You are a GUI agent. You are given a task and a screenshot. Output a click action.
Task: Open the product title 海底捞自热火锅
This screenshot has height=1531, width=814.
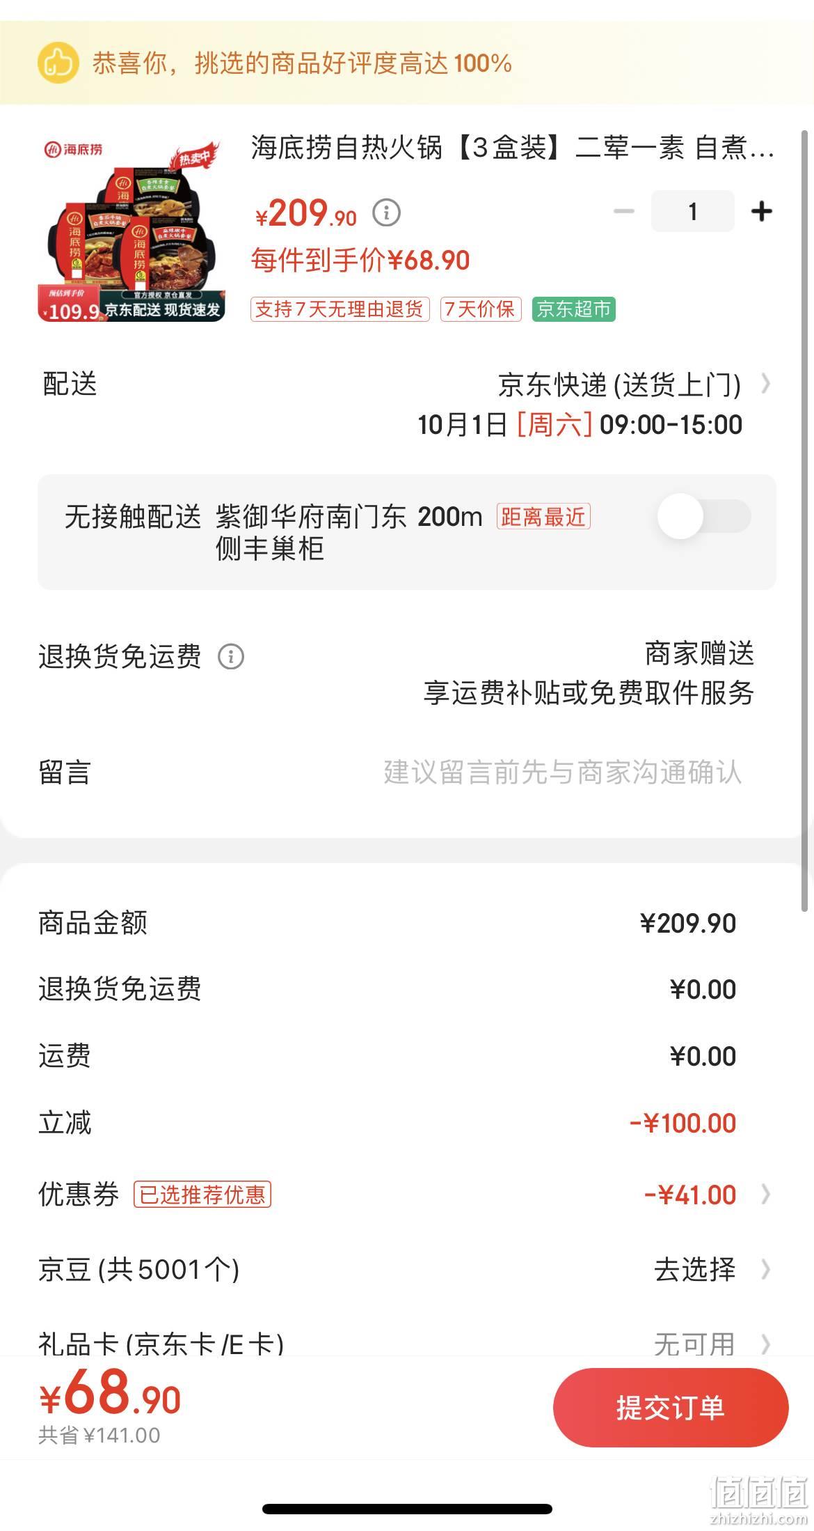click(x=513, y=148)
